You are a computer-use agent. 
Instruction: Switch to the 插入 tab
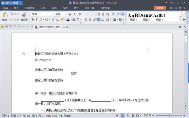16,8
